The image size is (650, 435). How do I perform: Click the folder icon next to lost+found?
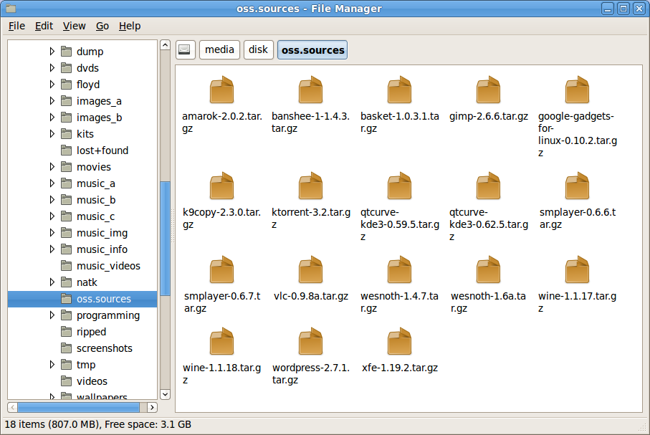[x=67, y=150]
